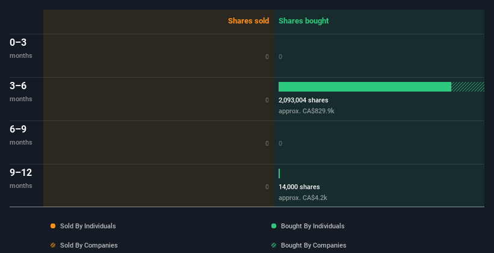Click the thin green 9–12 months bar
The height and width of the screenshot is (253, 494).
click(x=279, y=173)
